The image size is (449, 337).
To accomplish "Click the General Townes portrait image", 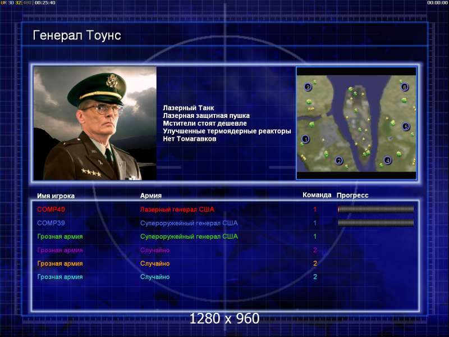I will point(95,123).
